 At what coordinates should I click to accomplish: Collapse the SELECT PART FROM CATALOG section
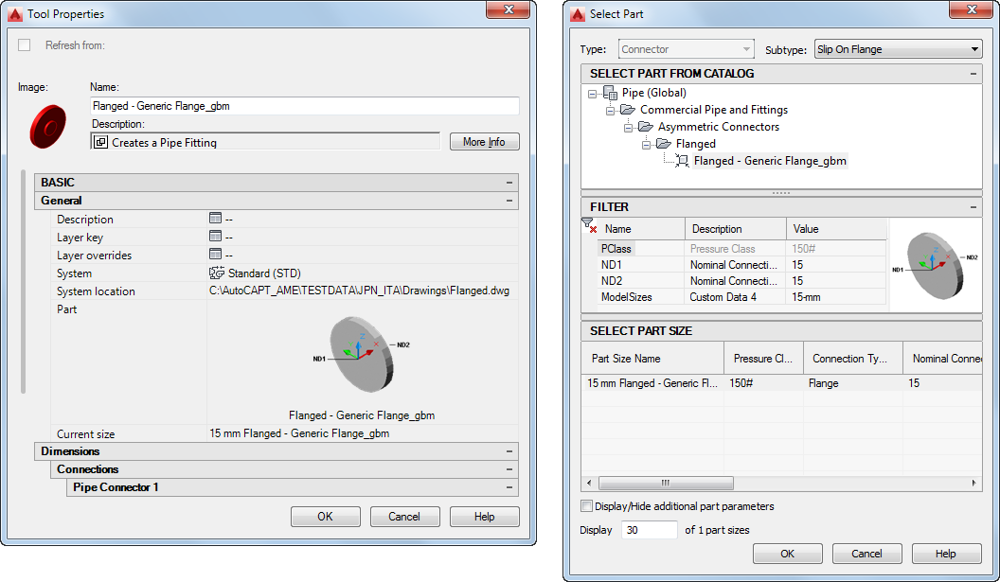[x=973, y=73]
